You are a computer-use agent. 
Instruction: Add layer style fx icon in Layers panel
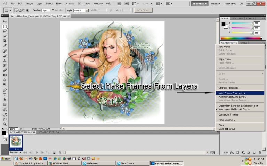(x=232, y=153)
